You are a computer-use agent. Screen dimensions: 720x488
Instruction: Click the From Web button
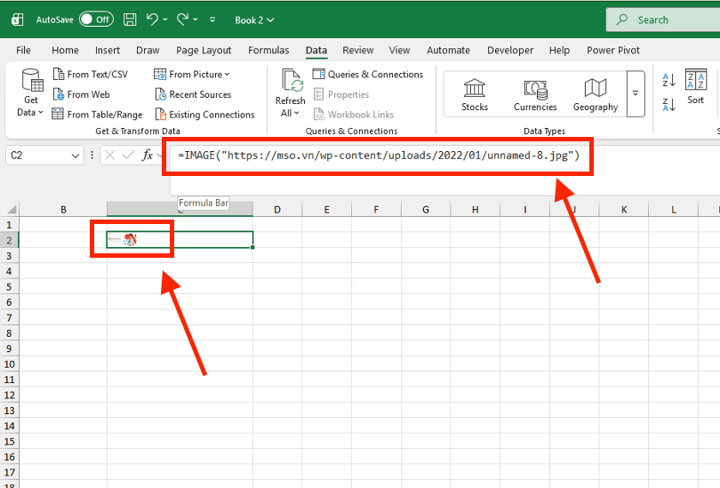pyautogui.click(x=81, y=94)
